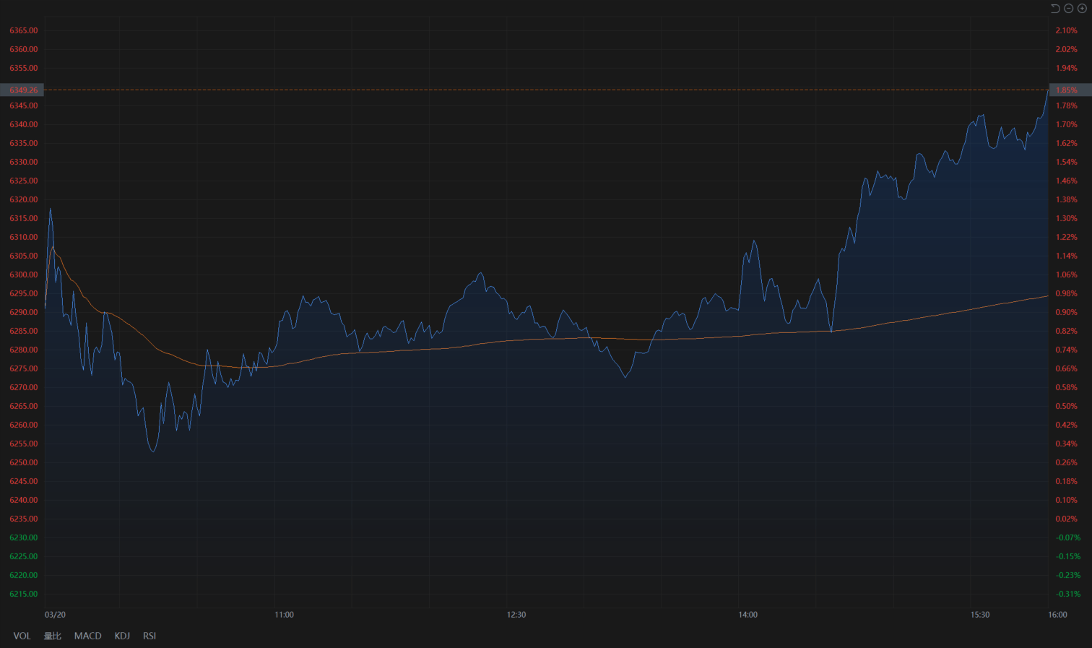Click the current price tag 6349.26
This screenshot has width=1092, height=648.
click(22, 90)
